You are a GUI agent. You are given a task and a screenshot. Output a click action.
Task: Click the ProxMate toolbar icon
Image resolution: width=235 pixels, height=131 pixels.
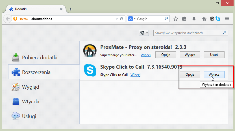[x=212, y=19]
